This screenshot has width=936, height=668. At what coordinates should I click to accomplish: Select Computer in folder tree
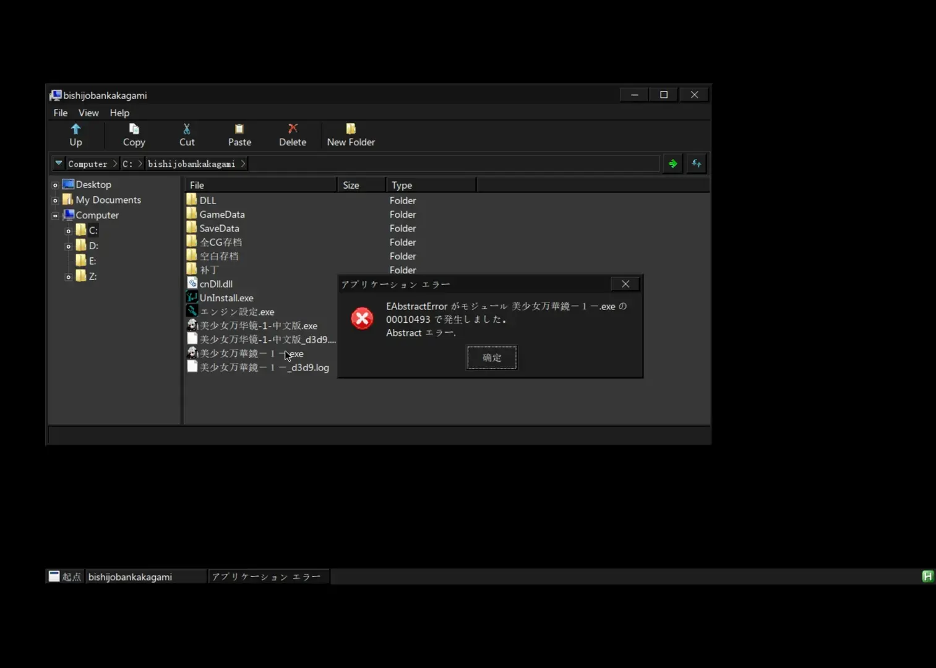point(97,215)
